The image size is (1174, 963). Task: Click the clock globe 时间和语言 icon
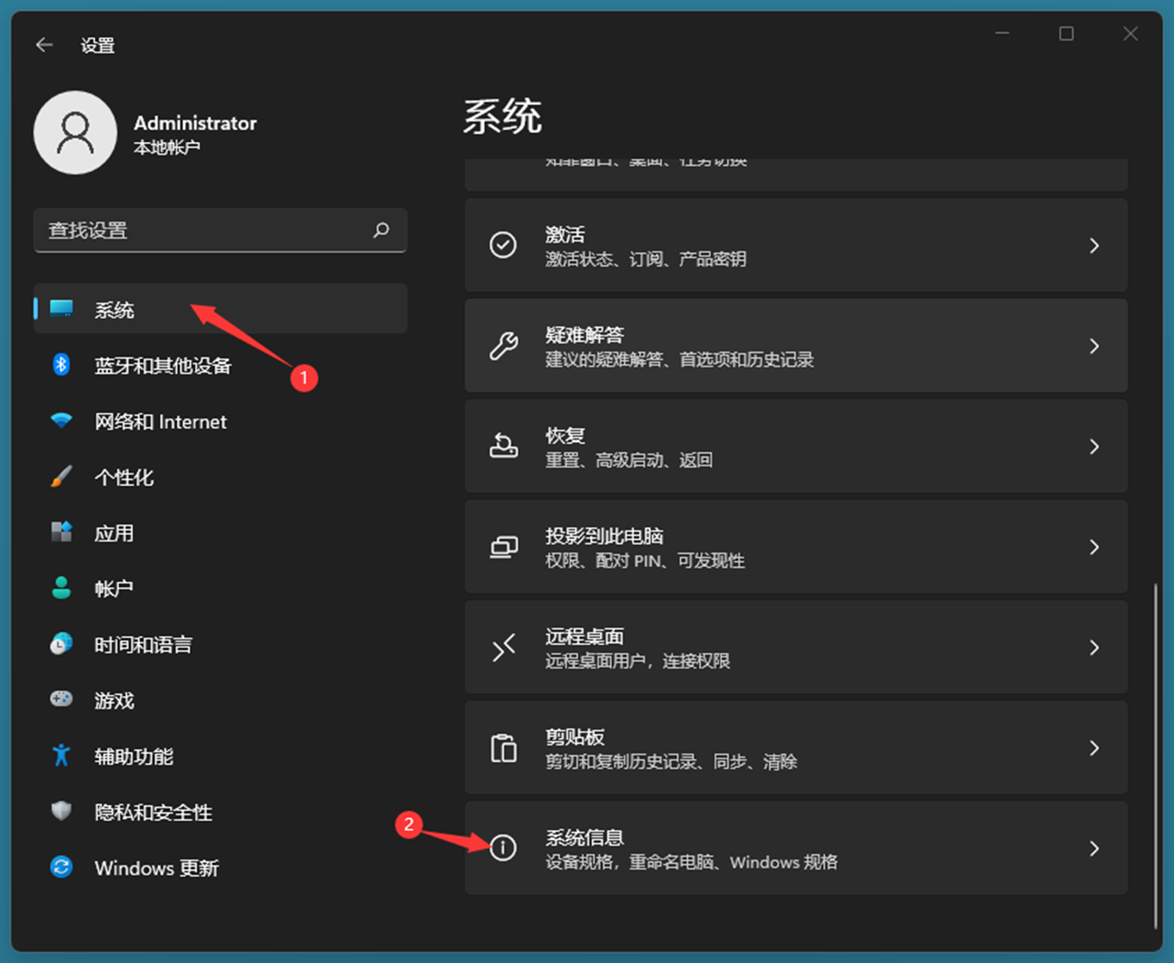(x=62, y=644)
